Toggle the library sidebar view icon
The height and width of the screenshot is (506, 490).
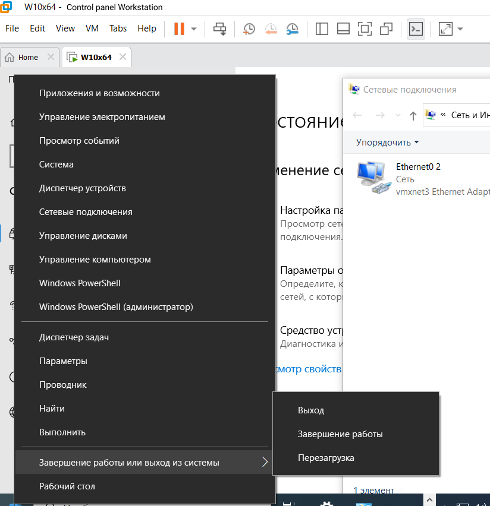pyautogui.click(x=322, y=29)
